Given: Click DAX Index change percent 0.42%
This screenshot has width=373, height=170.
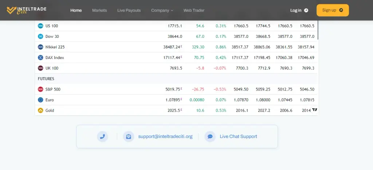Looking at the screenshot, I should point(221,58).
